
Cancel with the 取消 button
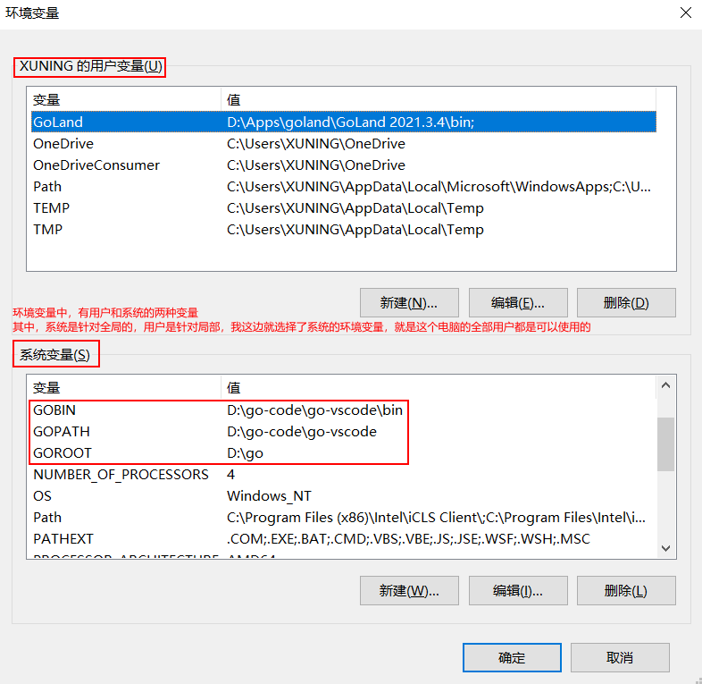coord(620,657)
